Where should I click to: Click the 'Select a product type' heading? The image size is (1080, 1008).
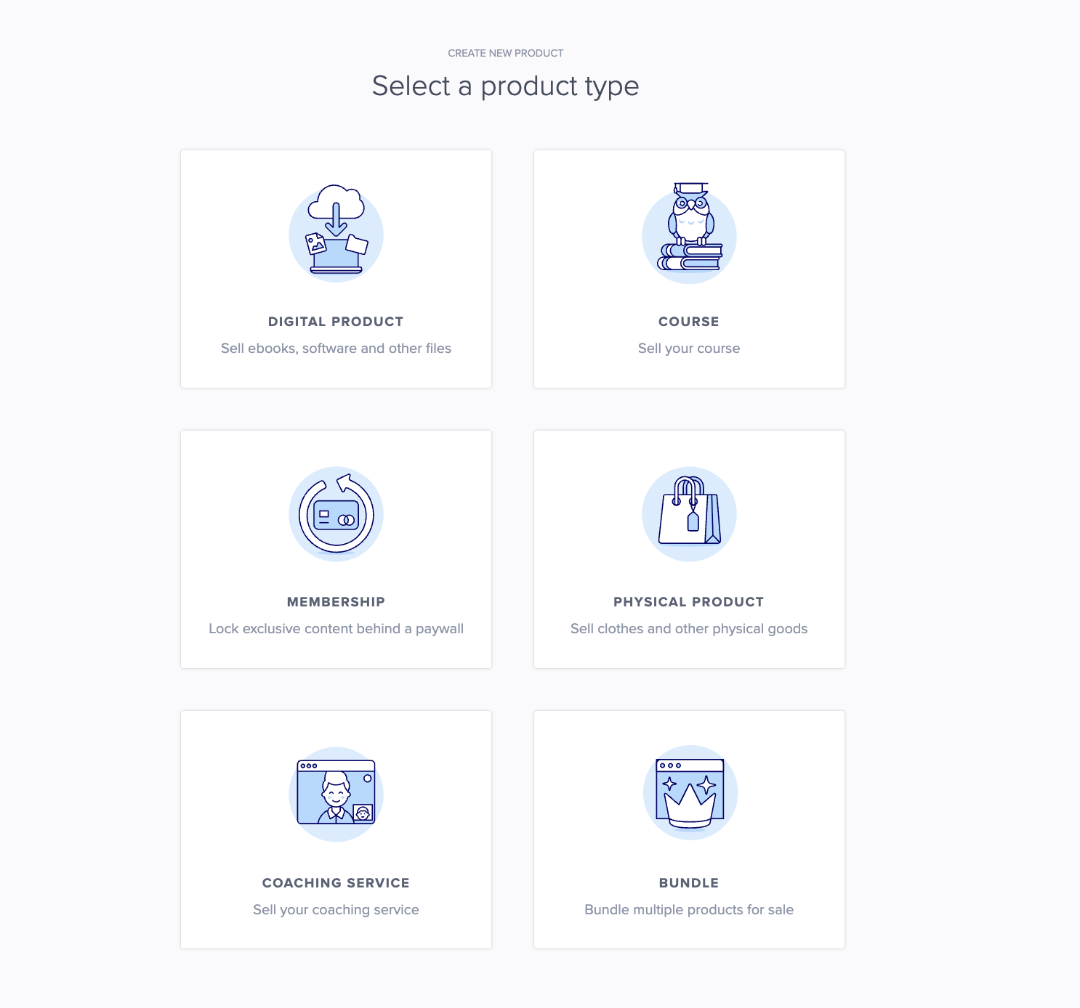506,86
